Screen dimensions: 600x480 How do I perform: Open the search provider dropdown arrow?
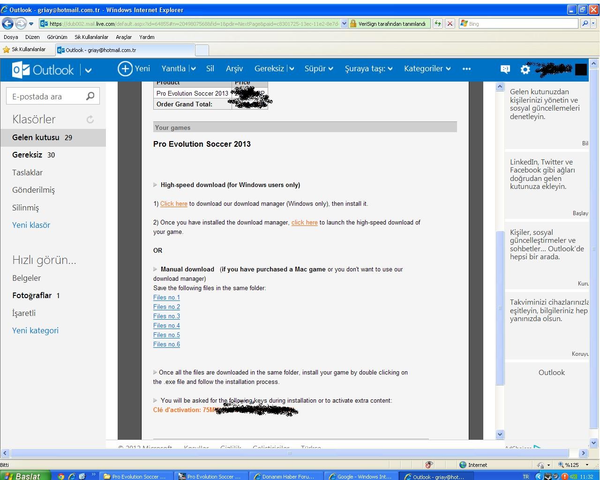[x=594, y=23]
